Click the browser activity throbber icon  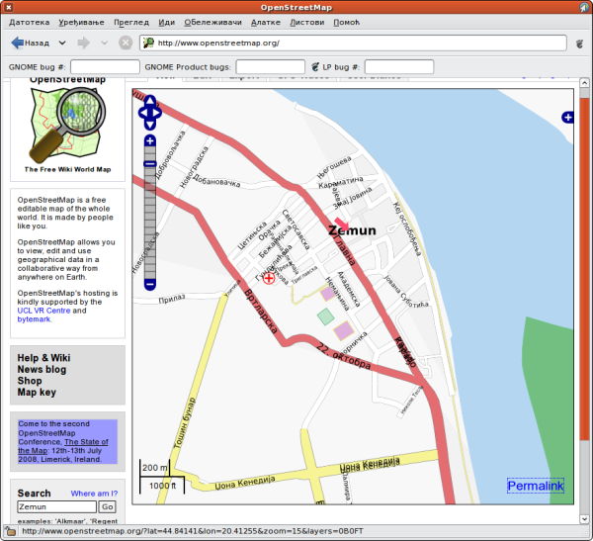pos(579,44)
